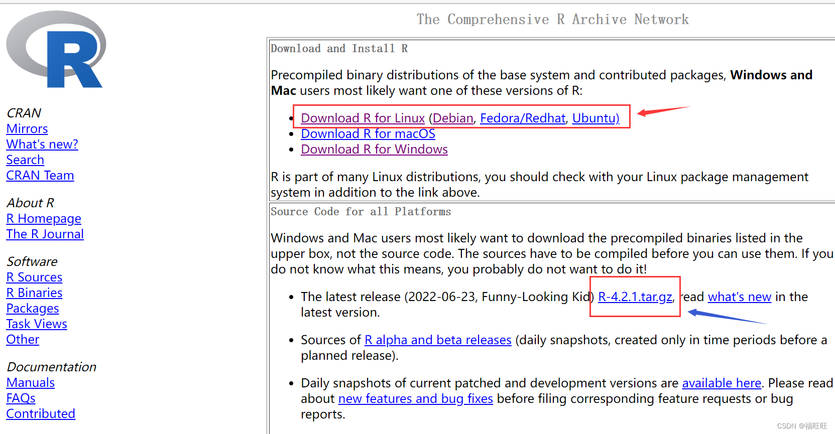This screenshot has height=434, width=835.
Task: Open R Sources link
Action: point(34,277)
